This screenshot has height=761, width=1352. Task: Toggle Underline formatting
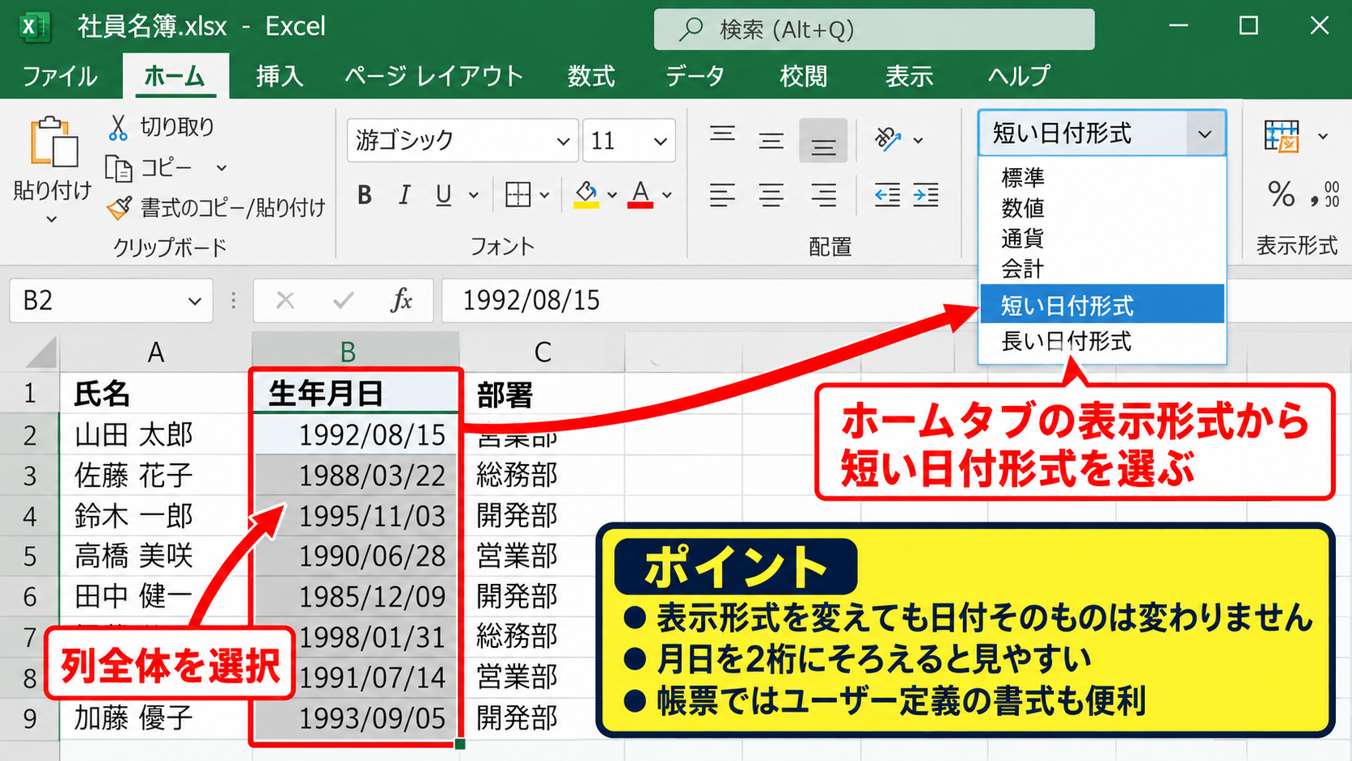(443, 195)
